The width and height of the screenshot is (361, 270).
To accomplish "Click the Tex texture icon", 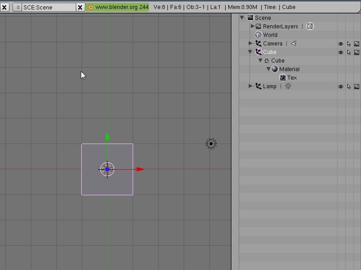I will [x=283, y=77].
